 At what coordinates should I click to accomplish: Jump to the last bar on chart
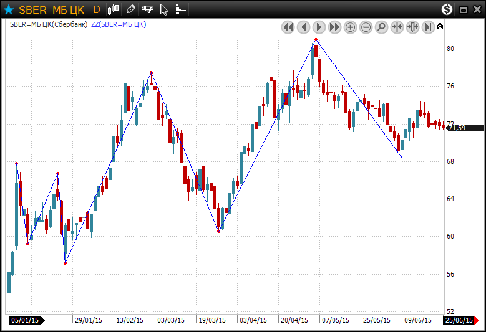(x=428, y=27)
